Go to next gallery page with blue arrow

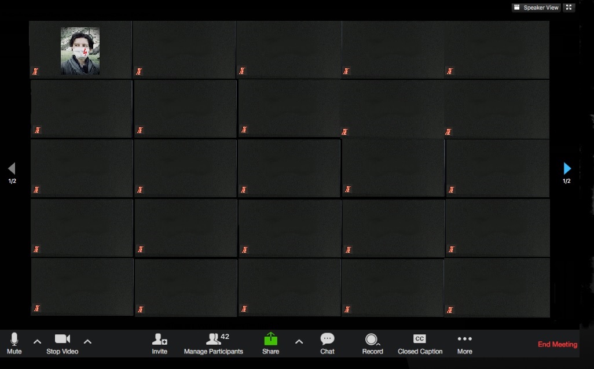(x=567, y=168)
